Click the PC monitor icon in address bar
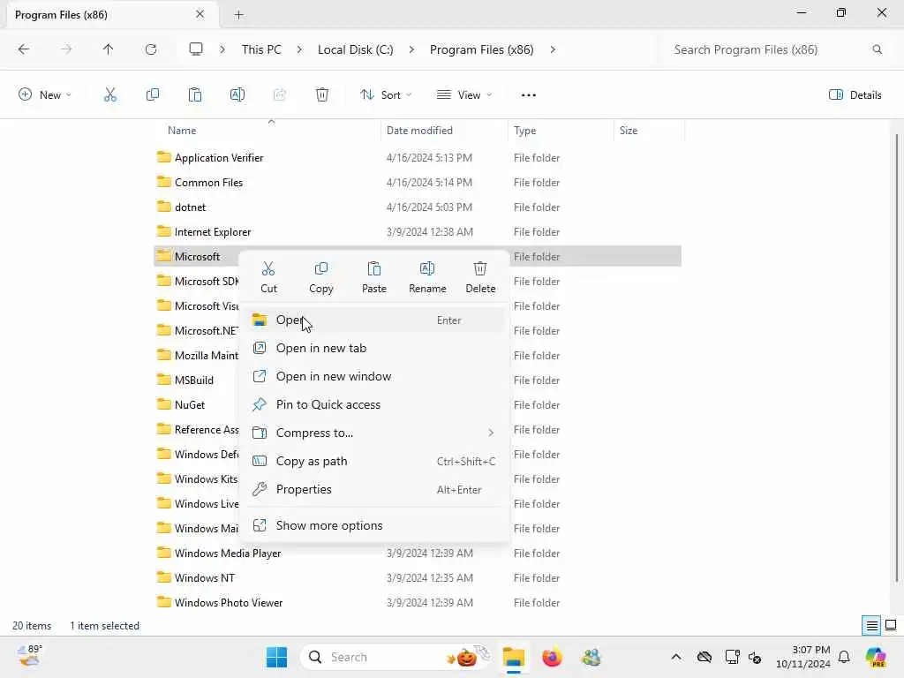This screenshot has height=678, width=904. (x=196, y=49)
